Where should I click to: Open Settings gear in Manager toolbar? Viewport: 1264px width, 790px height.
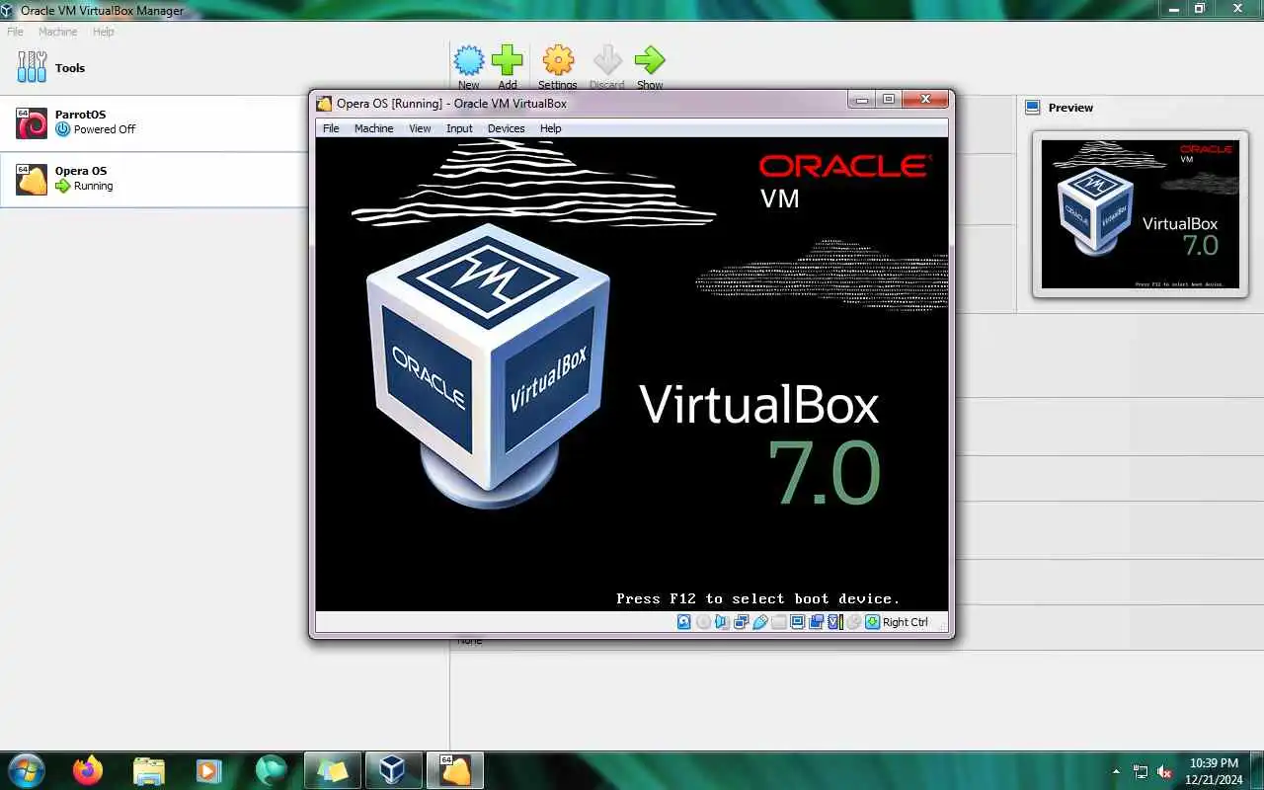click(558, 60)
